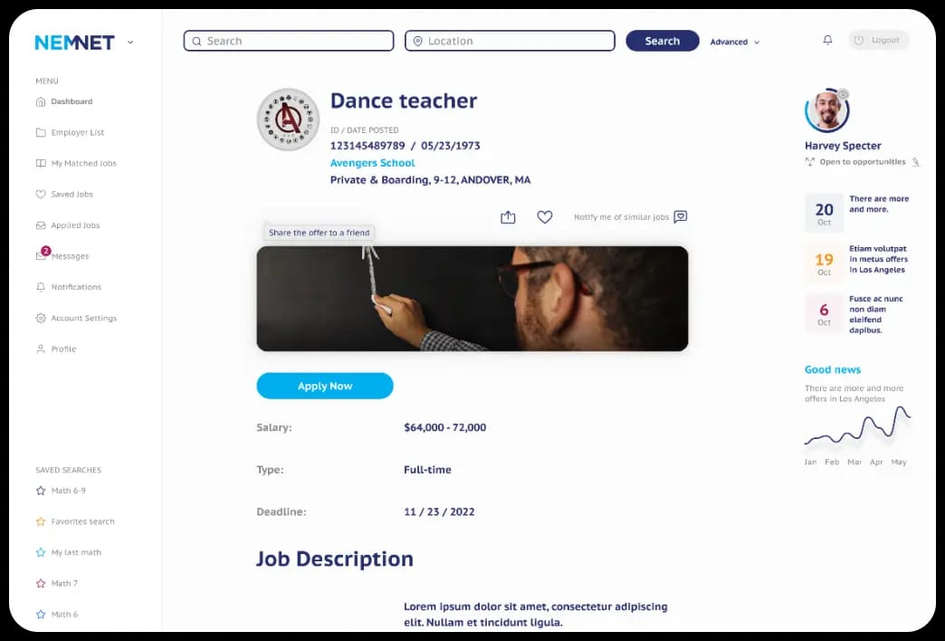Click the Logout button
The width and height of the screenshot is (945, 641).
(879, 40)
